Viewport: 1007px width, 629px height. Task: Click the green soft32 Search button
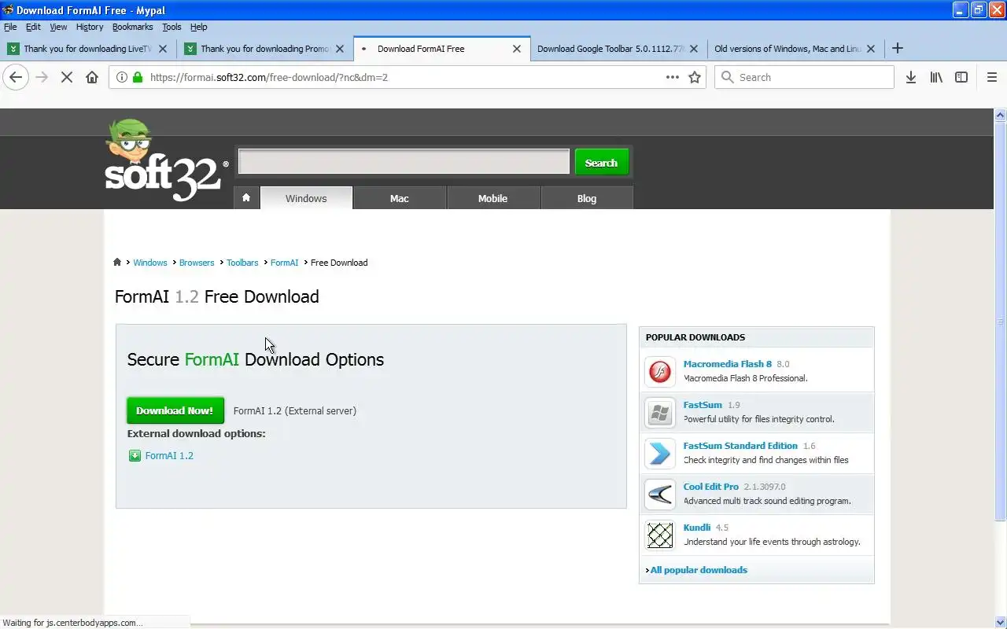pyautogui.click(x=602, y=163)
